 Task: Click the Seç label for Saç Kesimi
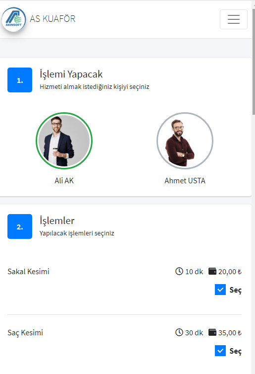(x=236, y=351)
